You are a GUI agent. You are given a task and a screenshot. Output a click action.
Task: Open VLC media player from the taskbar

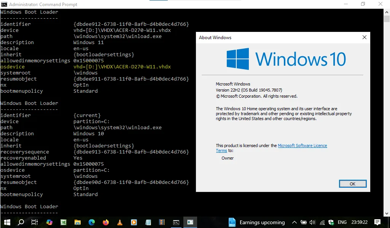pos(120,222)
